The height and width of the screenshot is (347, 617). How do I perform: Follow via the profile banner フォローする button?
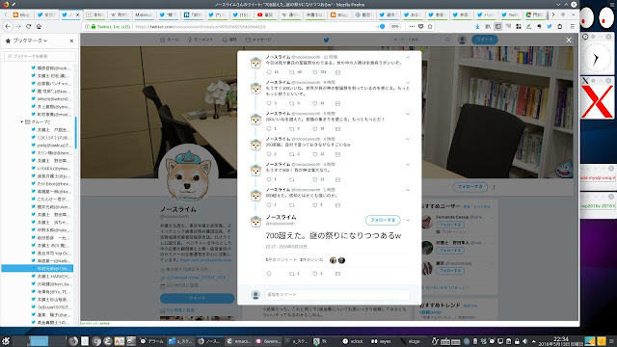click(x=469, y=187)
